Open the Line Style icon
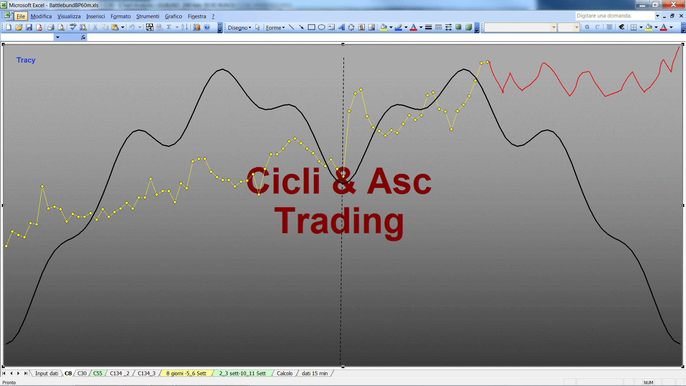The height and width of the screenshot is (386, 686). point(428,27)
